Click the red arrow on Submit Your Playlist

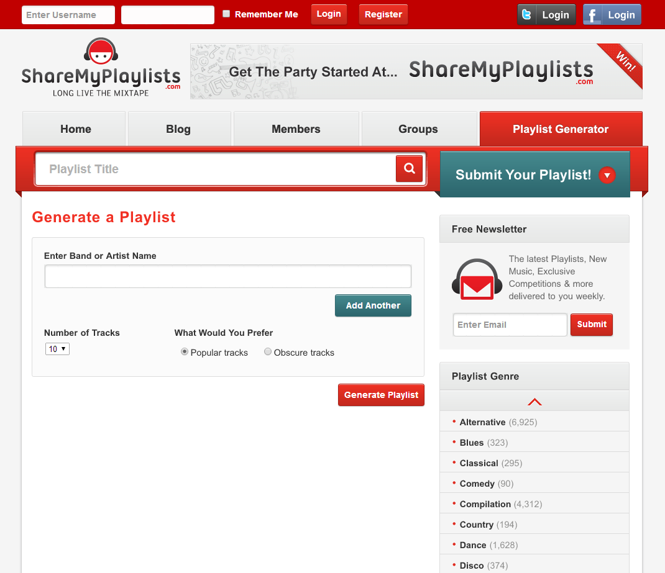point(607,175)
